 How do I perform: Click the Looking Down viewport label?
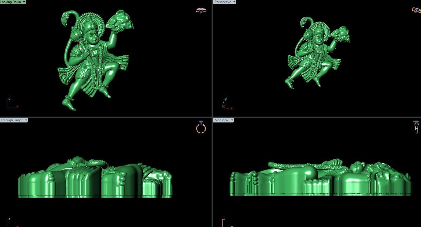11,2
